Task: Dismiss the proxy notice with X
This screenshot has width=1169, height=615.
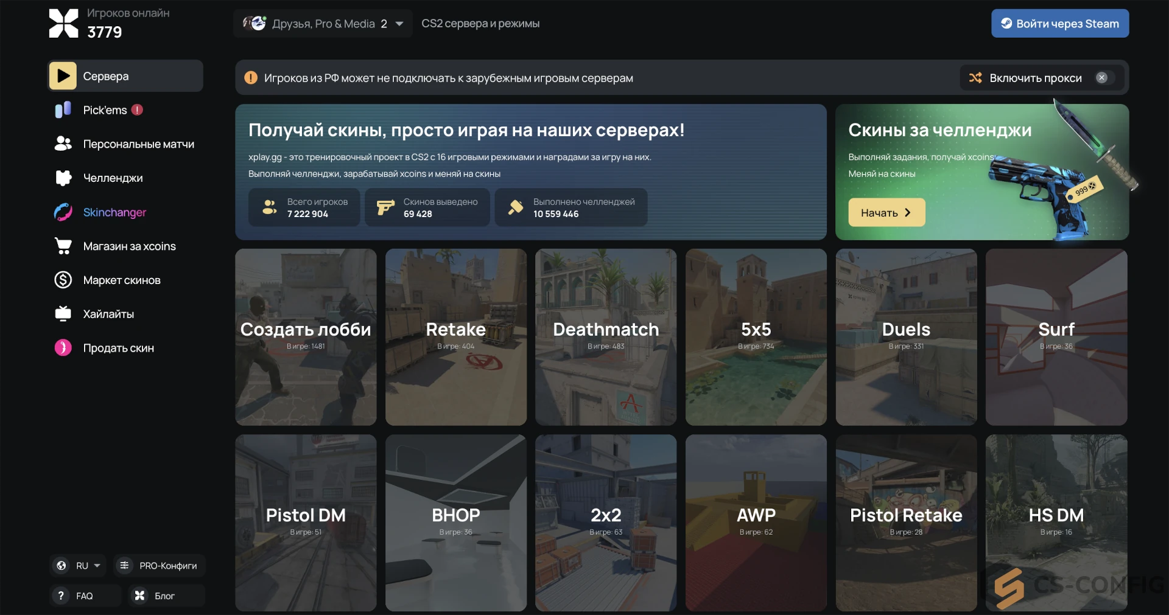Action: coord(1102,77)
